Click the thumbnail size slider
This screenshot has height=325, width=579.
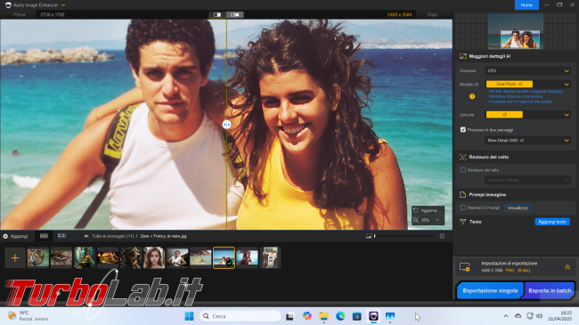[x=404, y=236]
